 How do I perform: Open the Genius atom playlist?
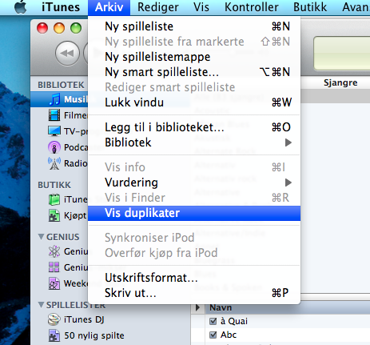click(x=68, y=251)
